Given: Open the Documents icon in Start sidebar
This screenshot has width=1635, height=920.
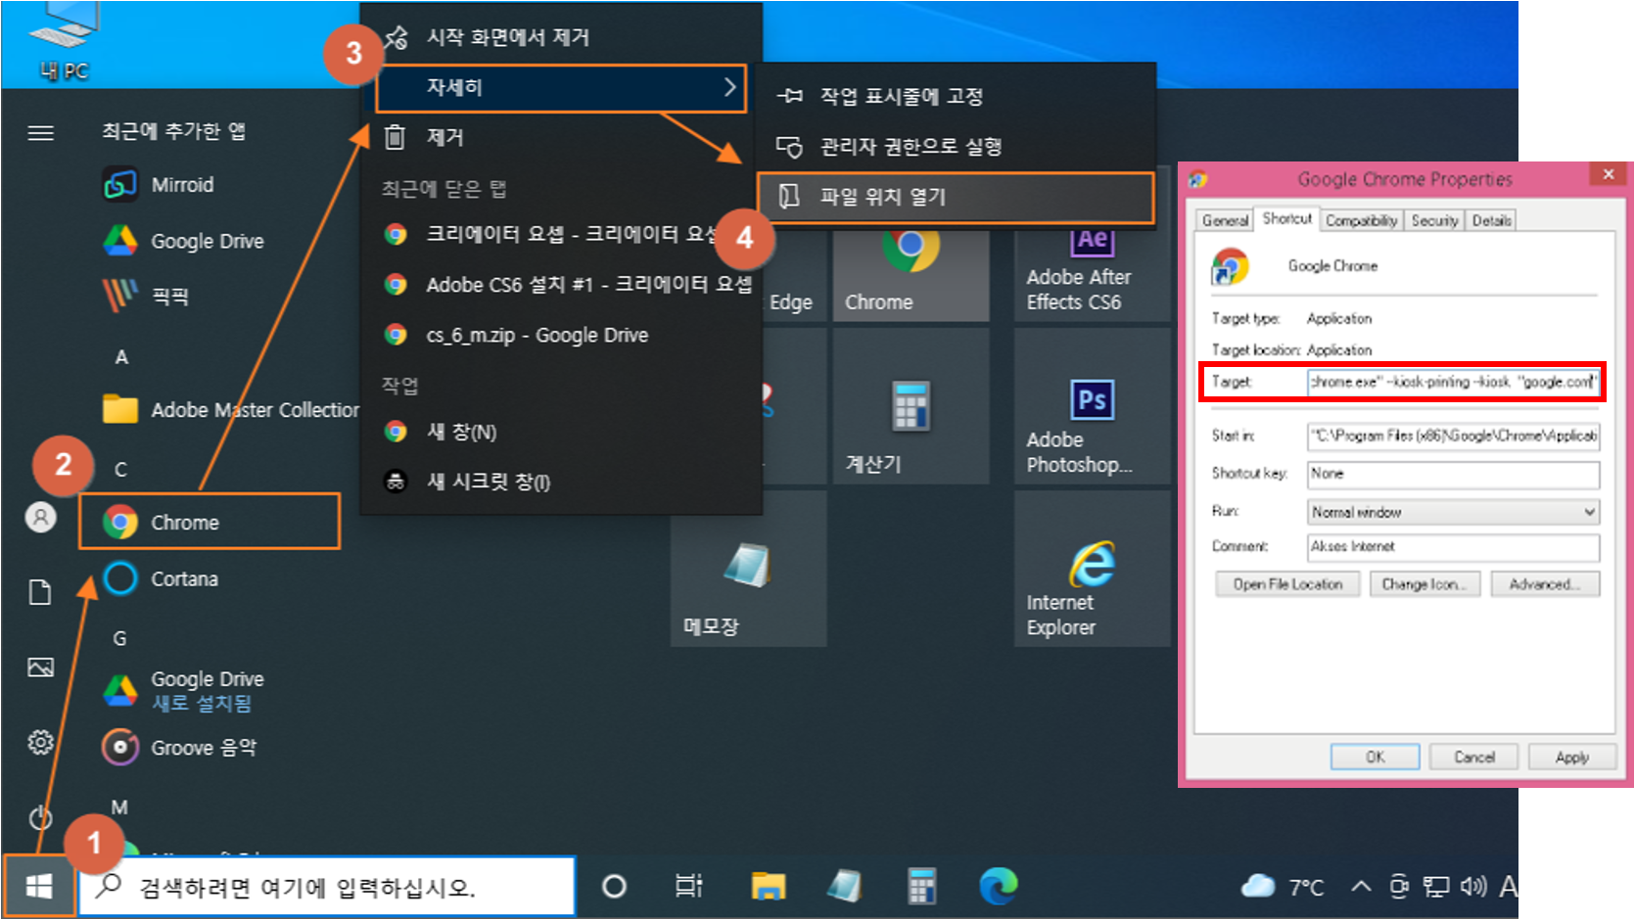Looking at the screenshot, I should pyautogui.click(x=40, y=592).
